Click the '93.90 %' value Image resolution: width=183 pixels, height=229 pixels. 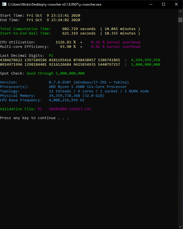(68, 47)
